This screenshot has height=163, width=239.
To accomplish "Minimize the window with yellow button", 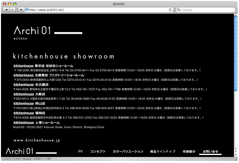I will point(10,4).
